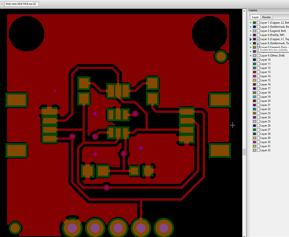
Task: Open the purple color swatch for Layer 4
Action: coord(254,35)
